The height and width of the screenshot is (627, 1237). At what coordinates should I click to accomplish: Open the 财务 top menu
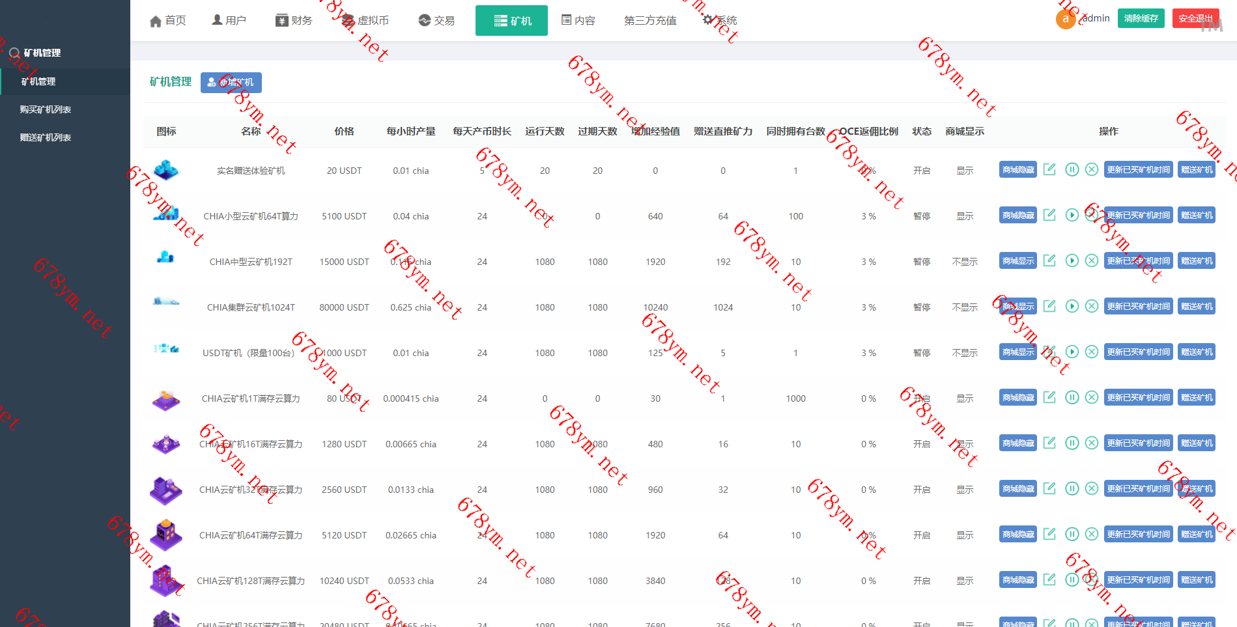pos(294,20)
